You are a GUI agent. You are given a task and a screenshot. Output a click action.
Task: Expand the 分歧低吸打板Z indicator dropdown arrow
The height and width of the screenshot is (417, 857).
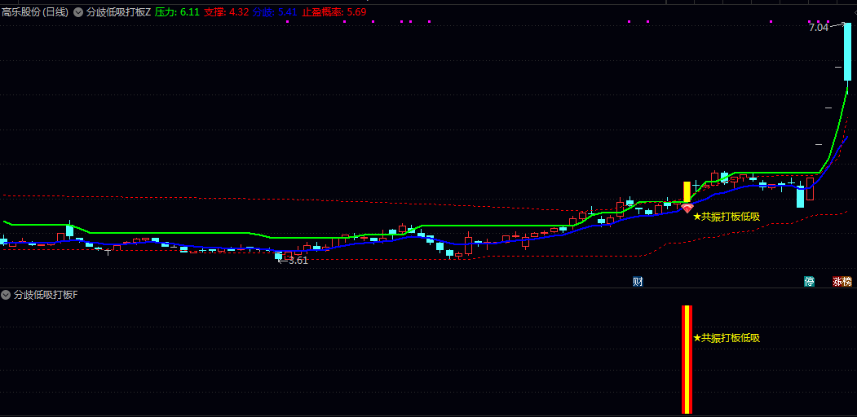(x=78, y=12)
